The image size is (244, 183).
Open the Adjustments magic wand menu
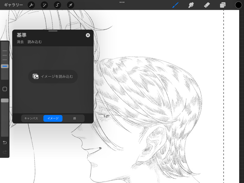click(x=44, y=5)
